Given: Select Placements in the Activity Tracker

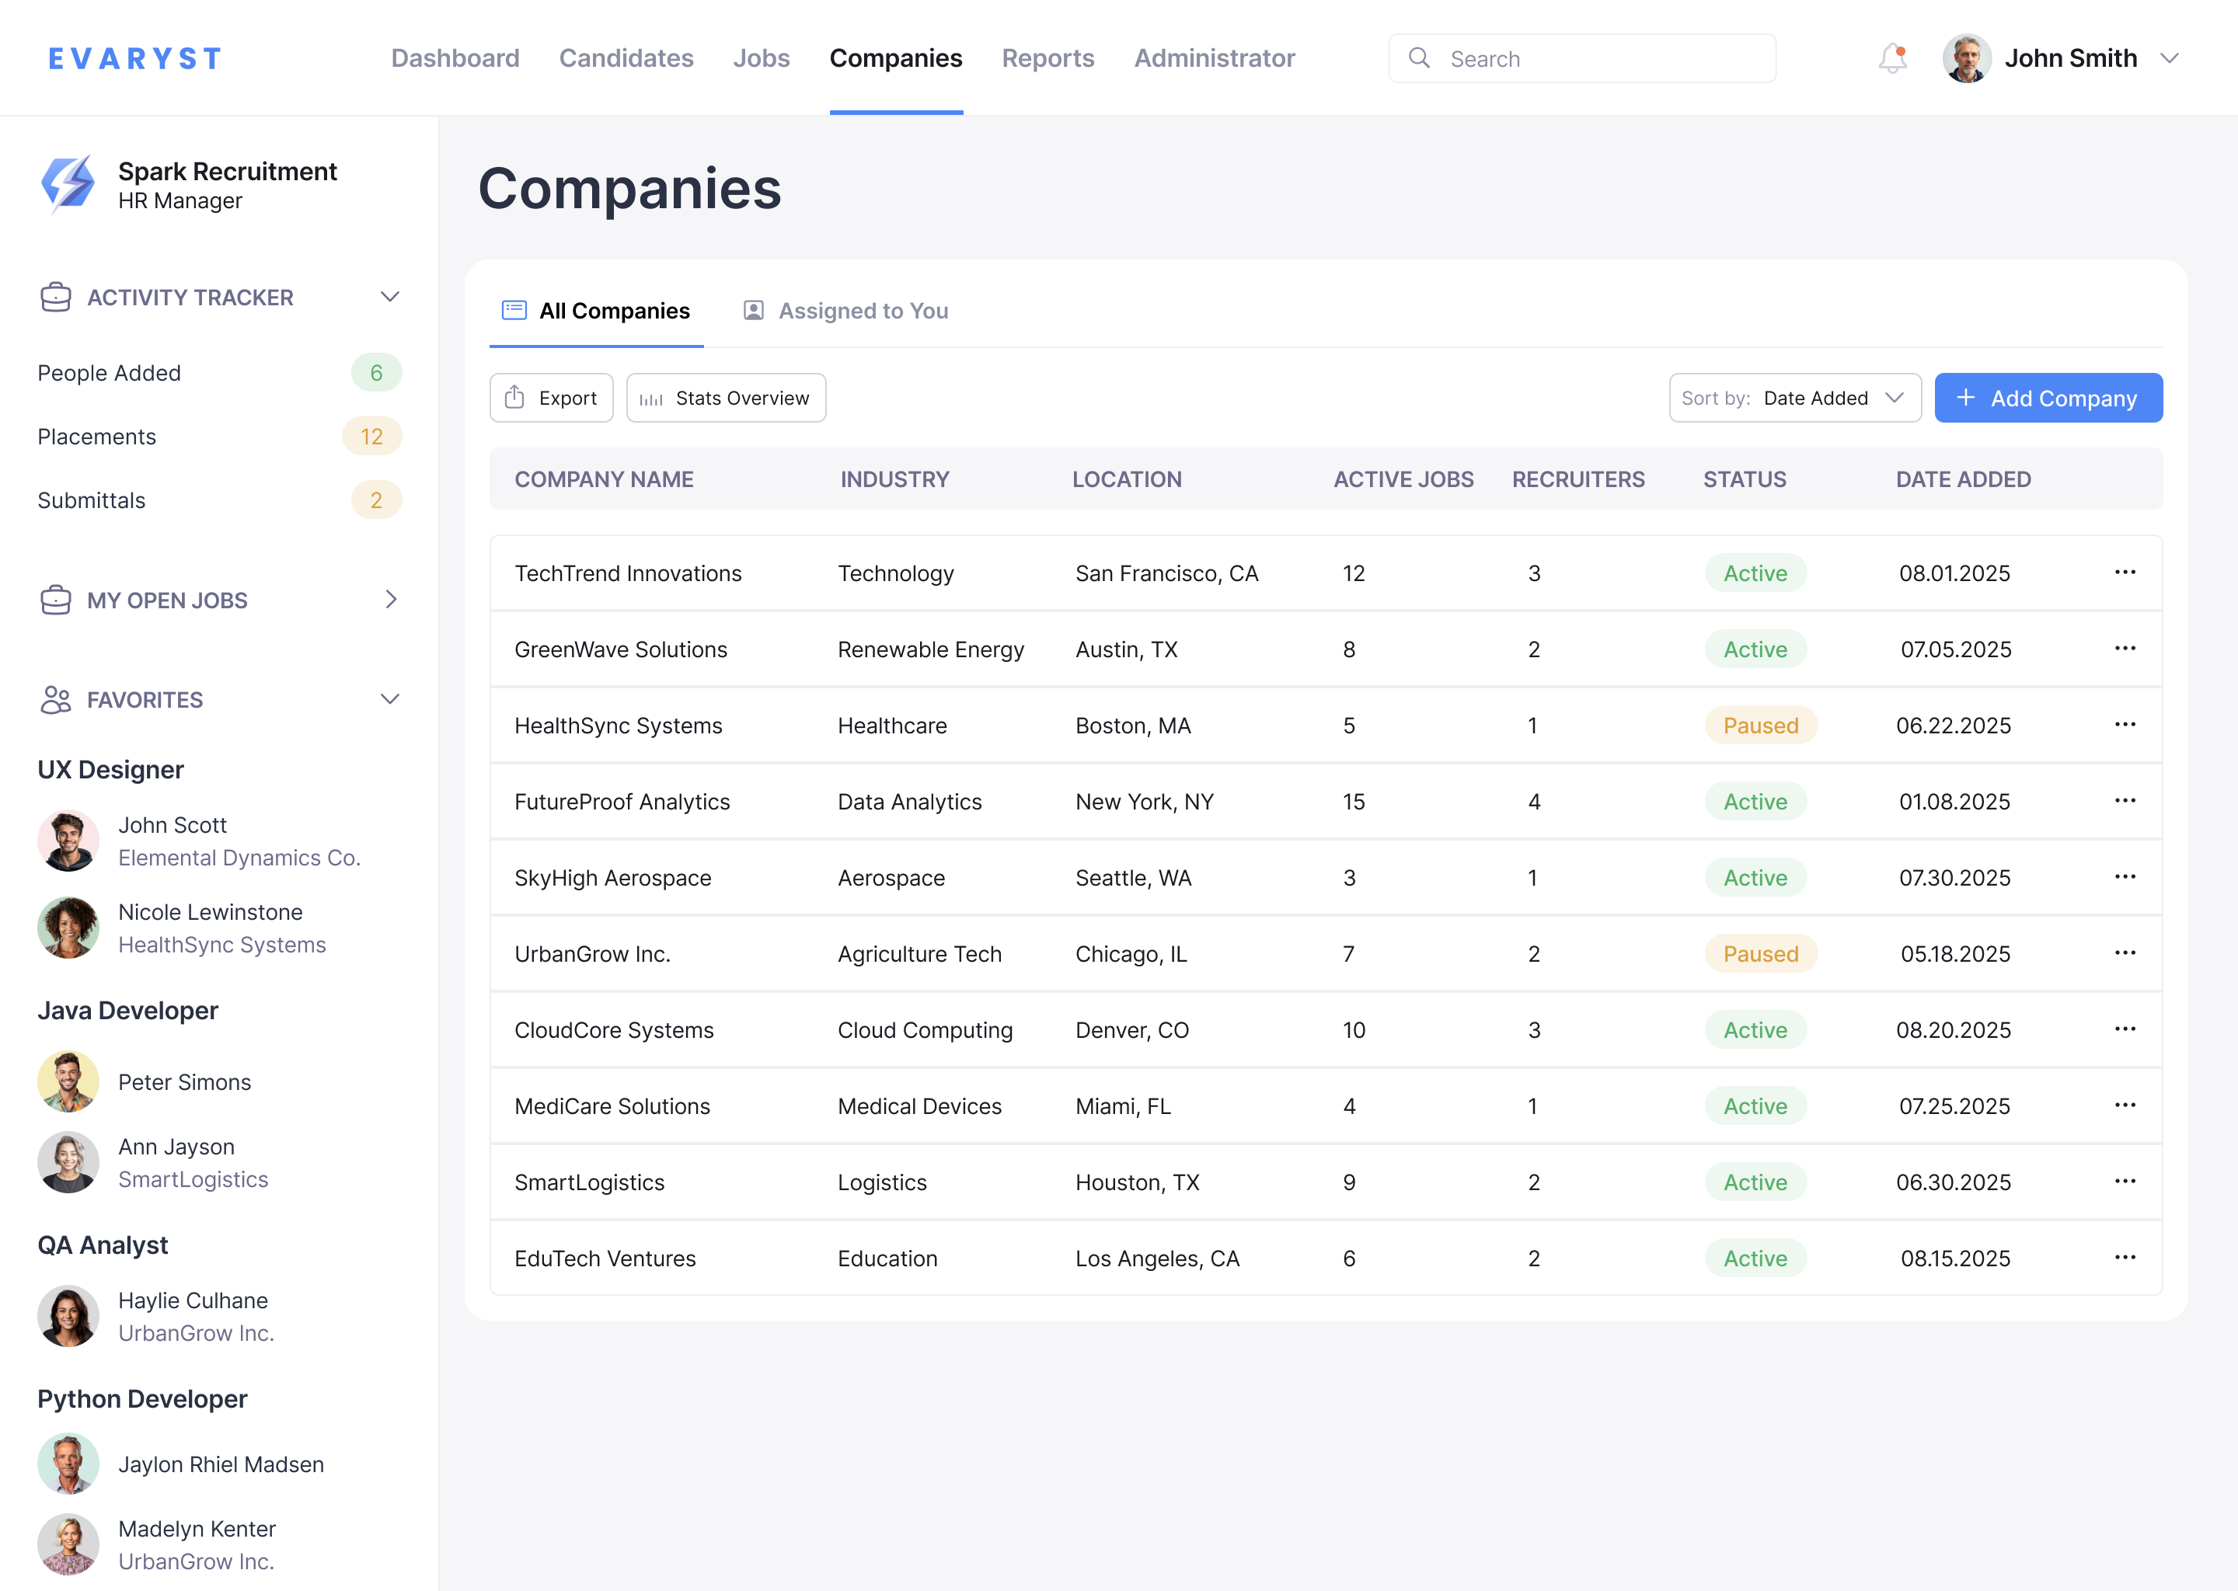Looking at the screenshot, I should click(96, 437).
